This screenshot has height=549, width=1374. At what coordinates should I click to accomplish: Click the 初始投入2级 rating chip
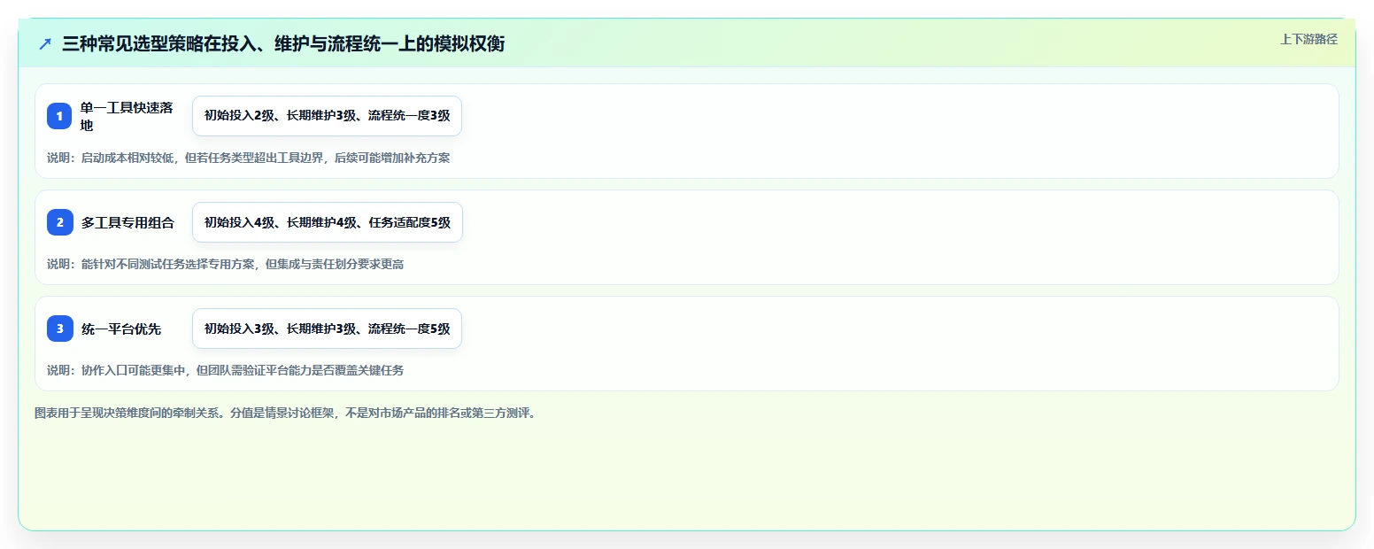[327, 116]
